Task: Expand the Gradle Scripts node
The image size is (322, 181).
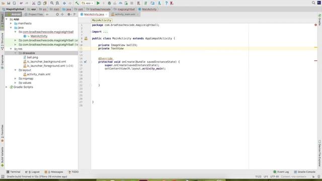Action: pos(7,87)
